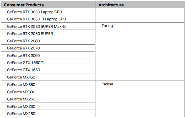The height and width of the screenshot is (118, 185).
Task: Select the GeForce MX150 cell
Action: (21, 114)
